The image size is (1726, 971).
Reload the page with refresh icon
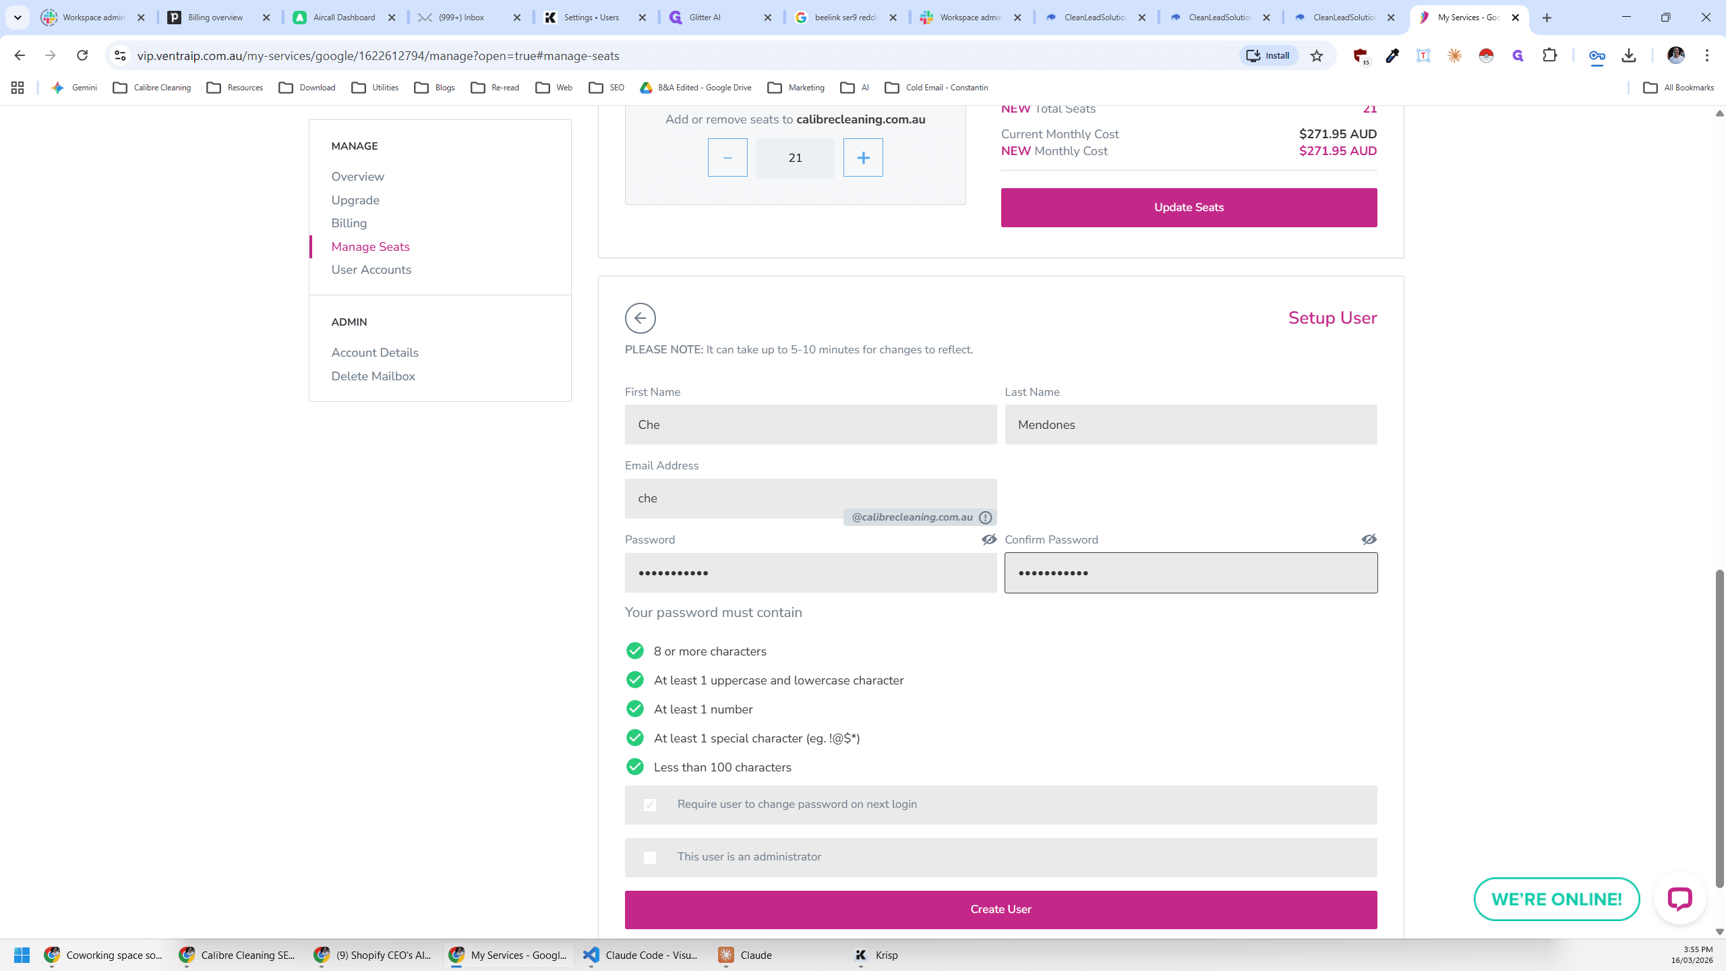(82, 56)
